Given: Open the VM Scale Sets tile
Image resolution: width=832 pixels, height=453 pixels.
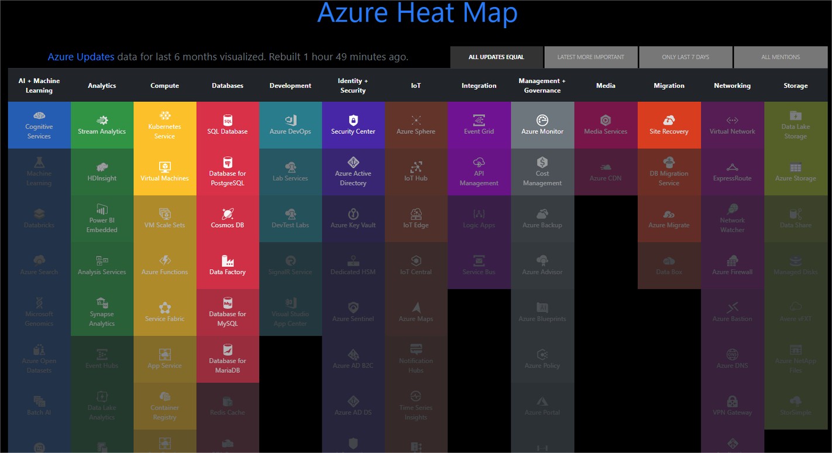Looking at the screenshot, I should pyautogui.click(x=164, y=219).
